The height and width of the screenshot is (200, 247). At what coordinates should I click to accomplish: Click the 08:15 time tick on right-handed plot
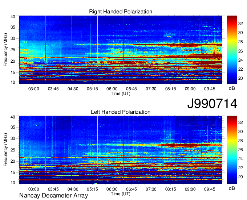(171, 89)
